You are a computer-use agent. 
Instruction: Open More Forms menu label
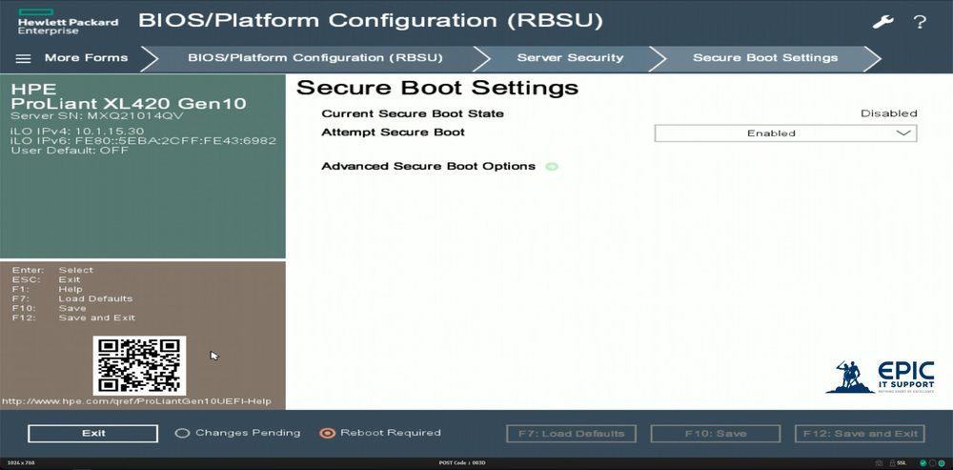[87, 58]
